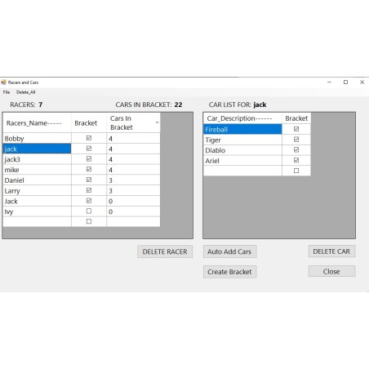
Task: Click the empty new racer name cell
Action: coord(37,222)
